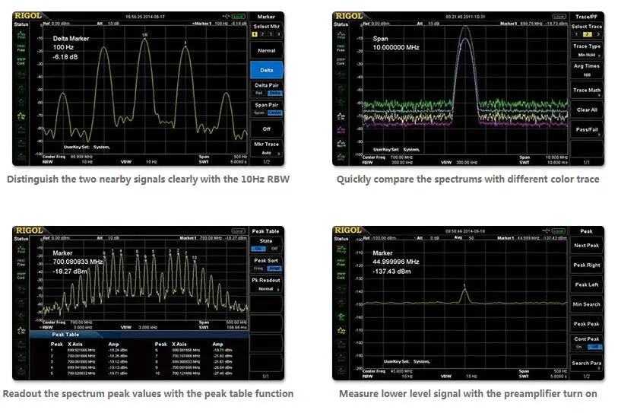Screen dimensions: 618x413
Task: Click Local indicator in Peak Table screen
Action: [238, 230]
